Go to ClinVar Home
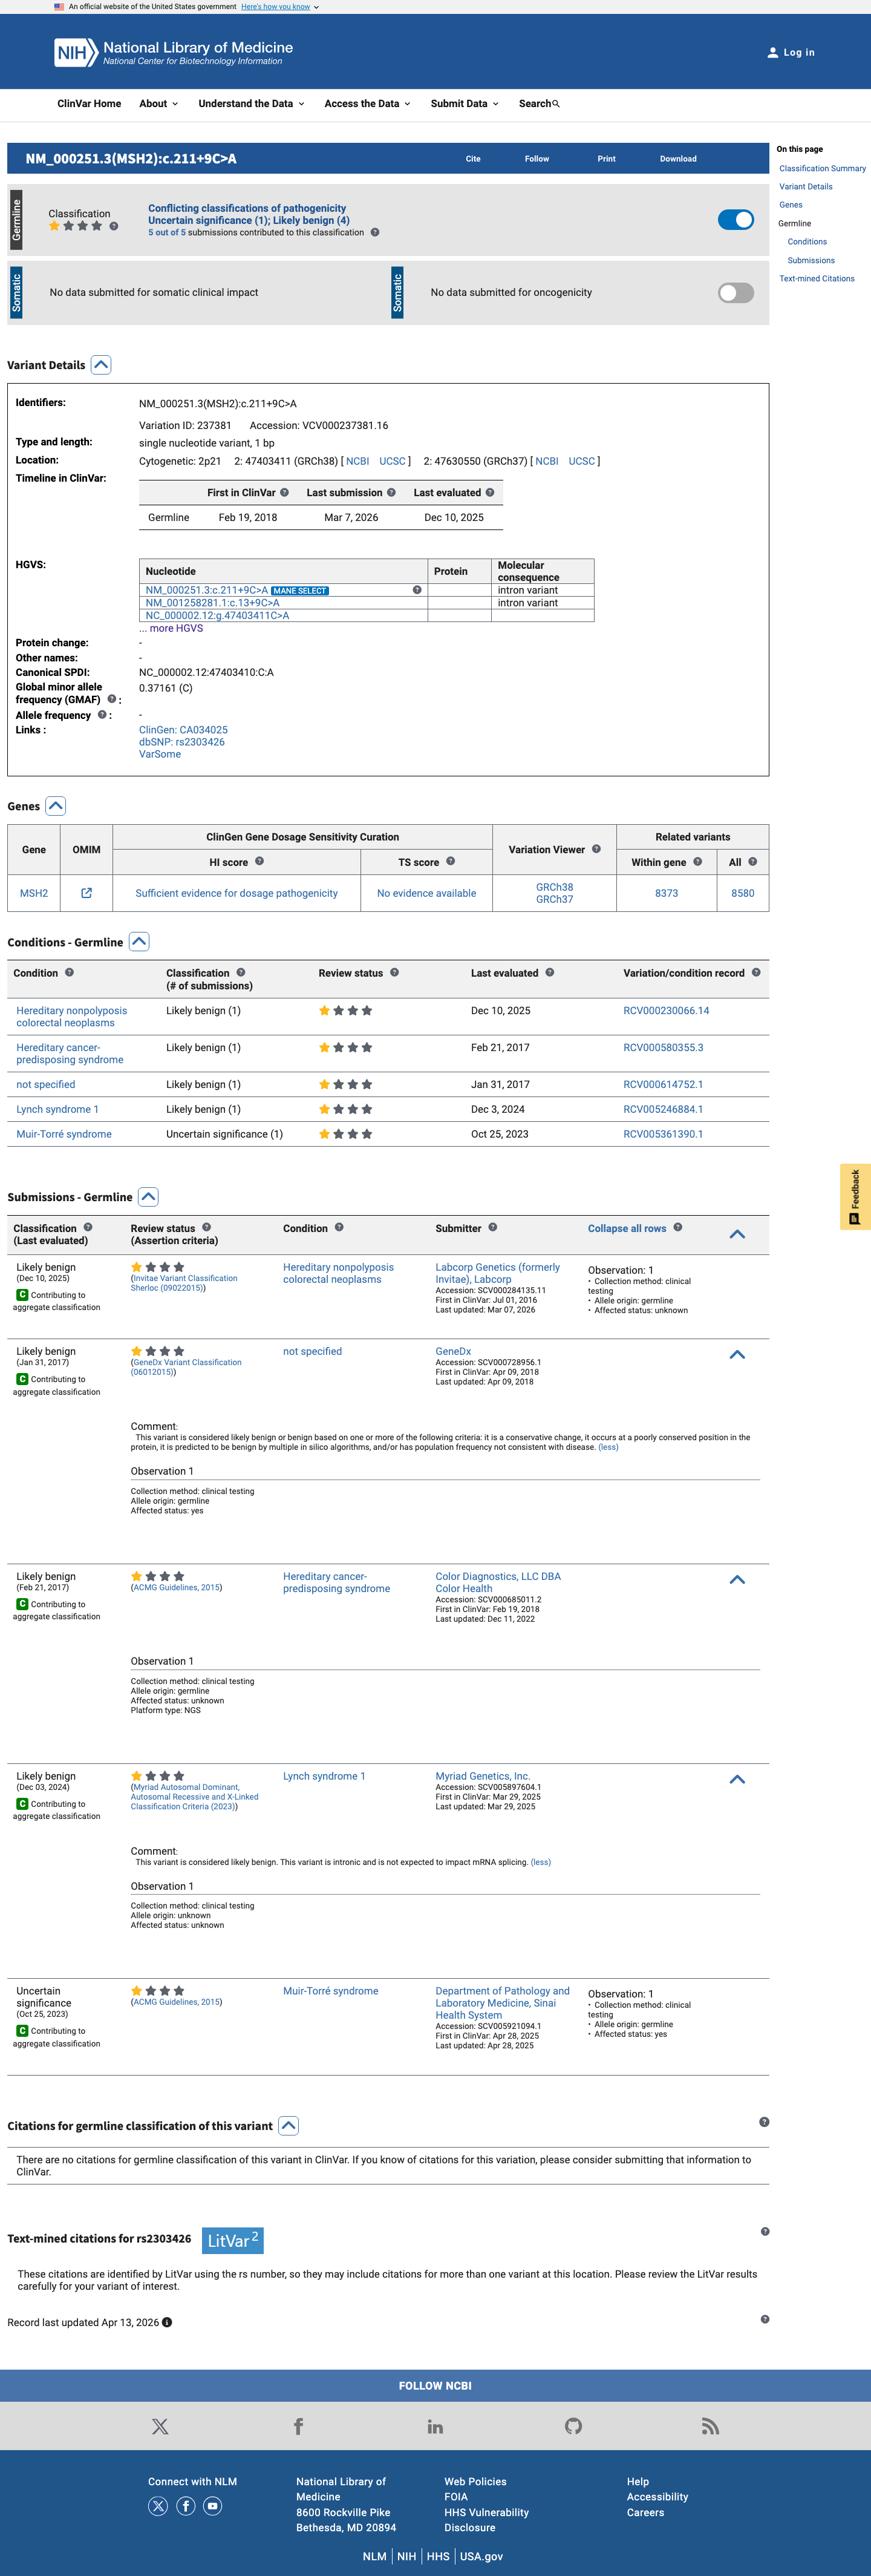The width and height of the screenshot is (871, 2576). pyautogui.click(x=89, y=104)
